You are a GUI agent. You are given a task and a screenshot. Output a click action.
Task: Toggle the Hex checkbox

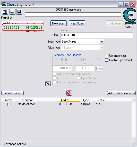[x=52, y=35]
